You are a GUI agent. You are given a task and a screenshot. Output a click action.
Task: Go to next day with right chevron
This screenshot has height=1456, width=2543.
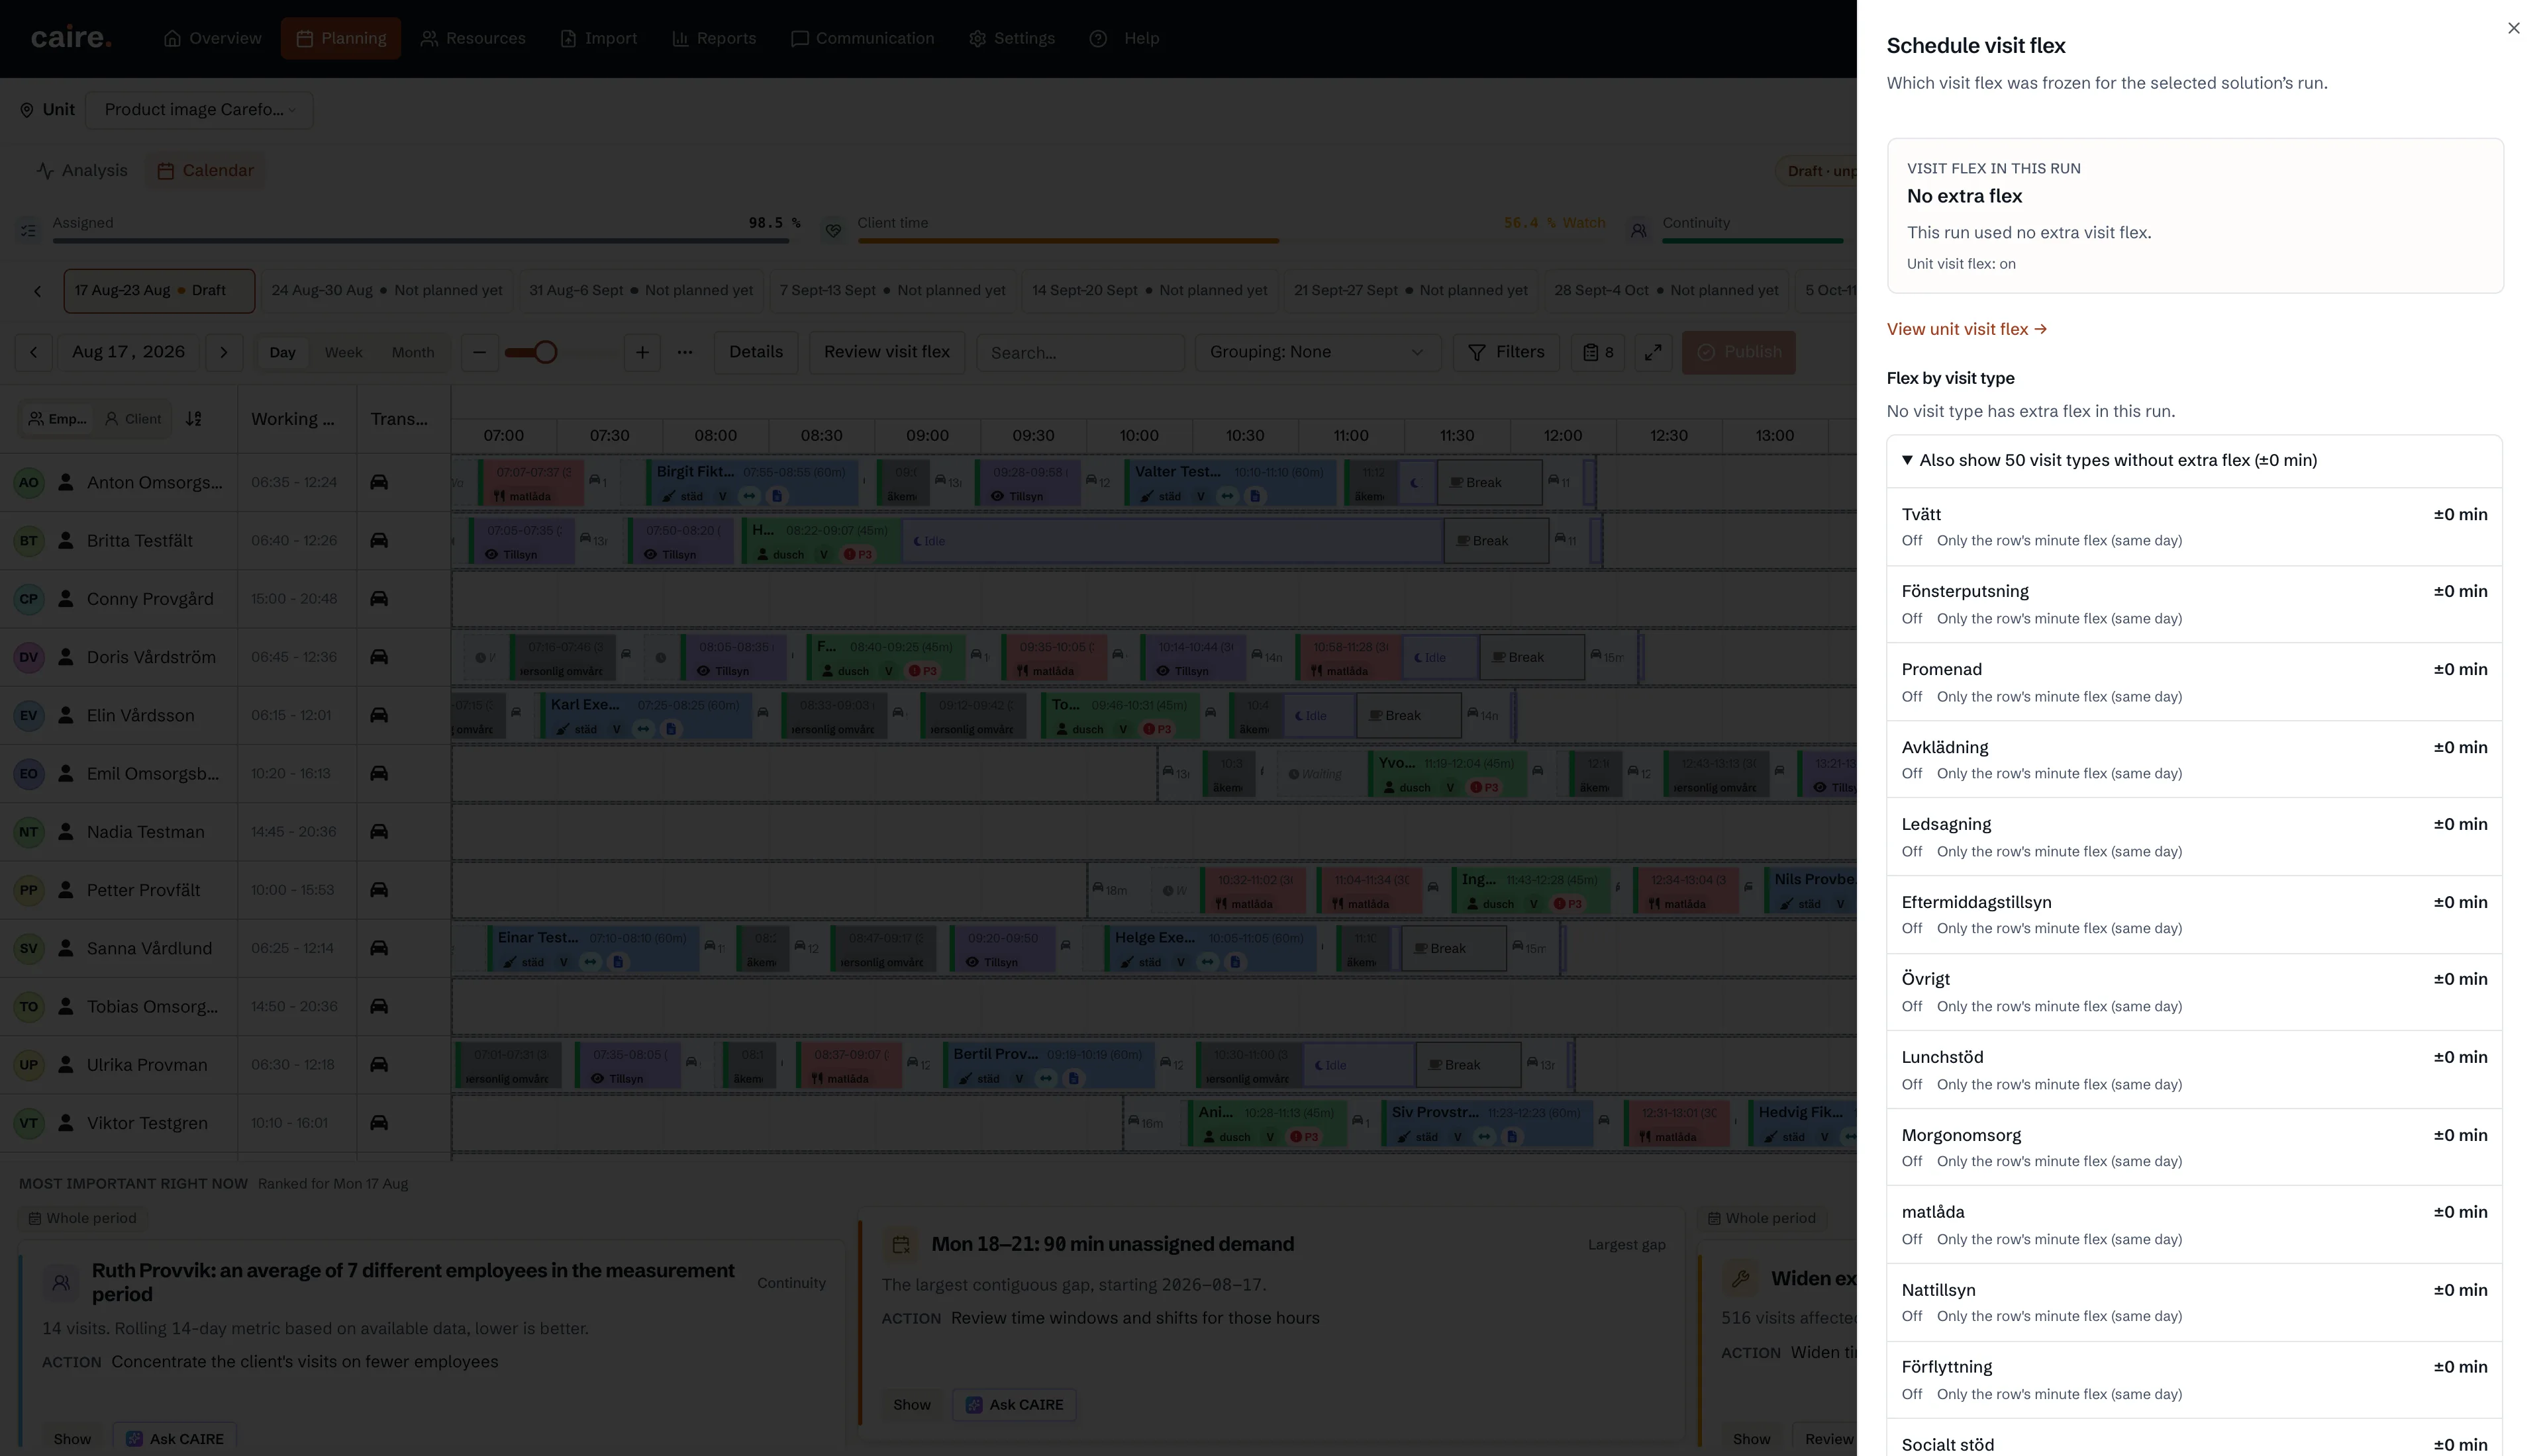point(224,352)
